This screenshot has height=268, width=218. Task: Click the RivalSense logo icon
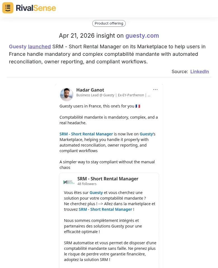click(x=8, y=8)
